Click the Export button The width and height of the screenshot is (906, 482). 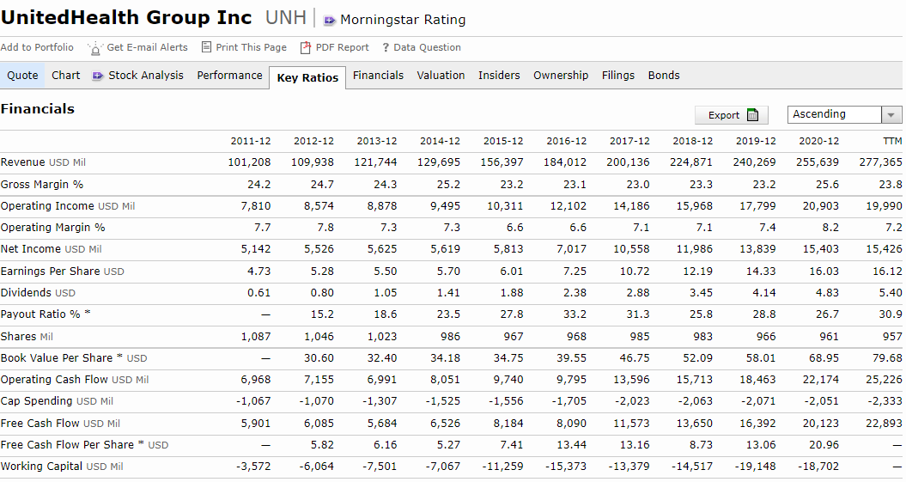(x=732, y=115)
